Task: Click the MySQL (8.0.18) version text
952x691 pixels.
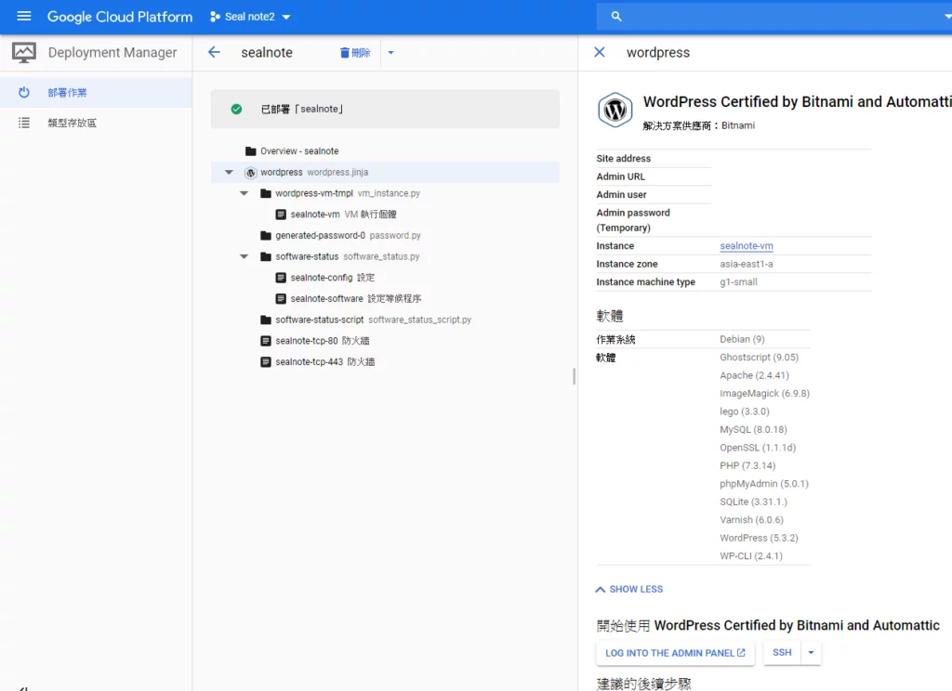Action: click(753, 429)
